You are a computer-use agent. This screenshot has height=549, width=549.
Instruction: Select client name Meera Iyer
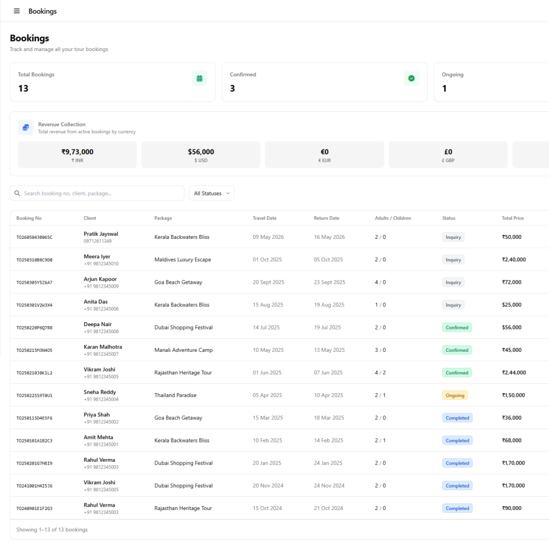click(x=97, y=256)
